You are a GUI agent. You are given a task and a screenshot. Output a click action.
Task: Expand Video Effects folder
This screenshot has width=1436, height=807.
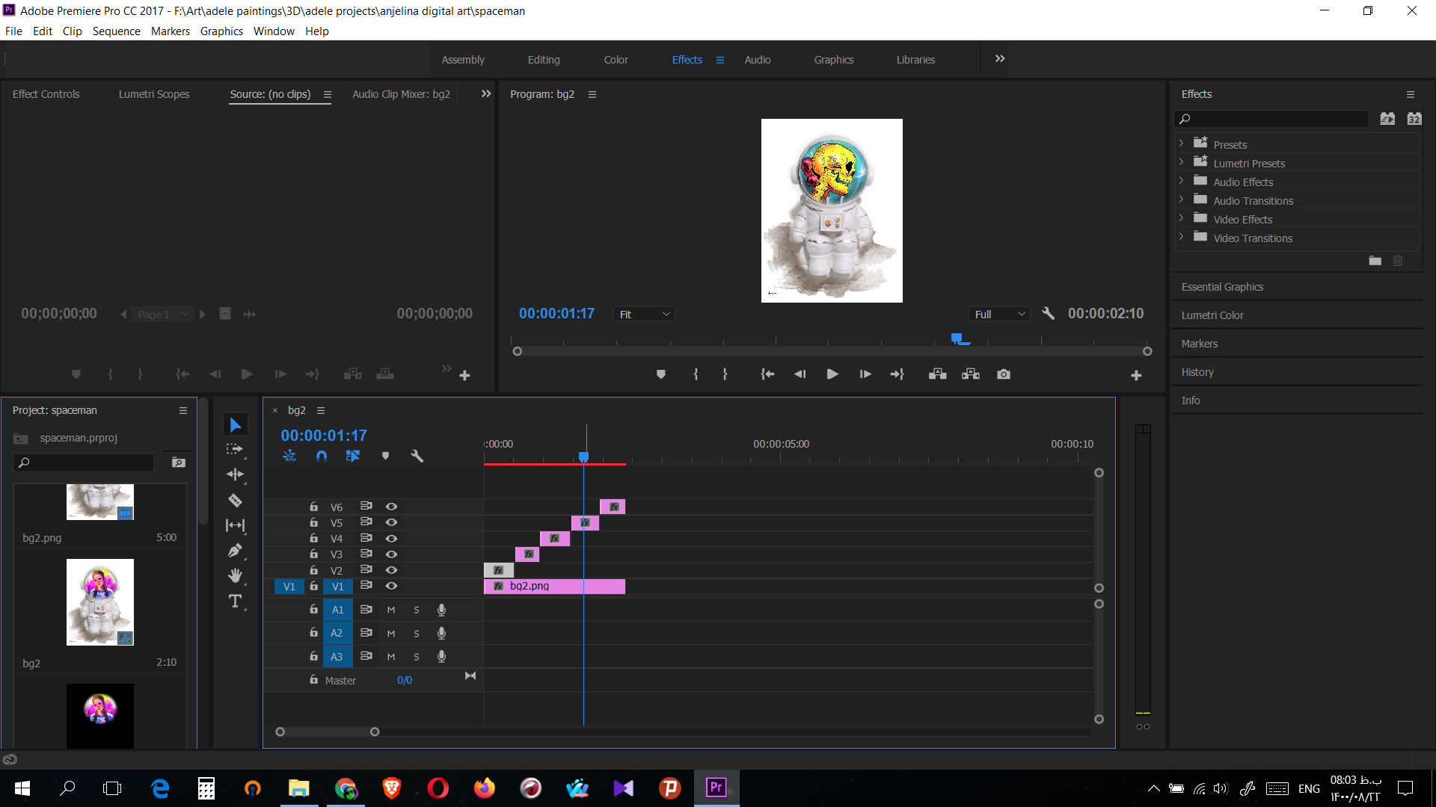tap(1181, 218)
